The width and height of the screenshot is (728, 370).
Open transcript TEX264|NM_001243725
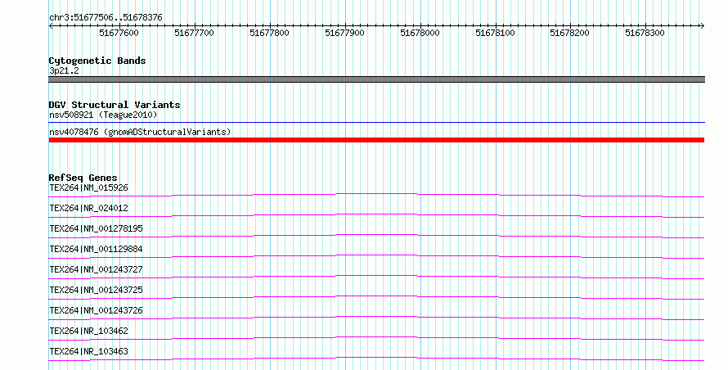click(x=96, y=290)
